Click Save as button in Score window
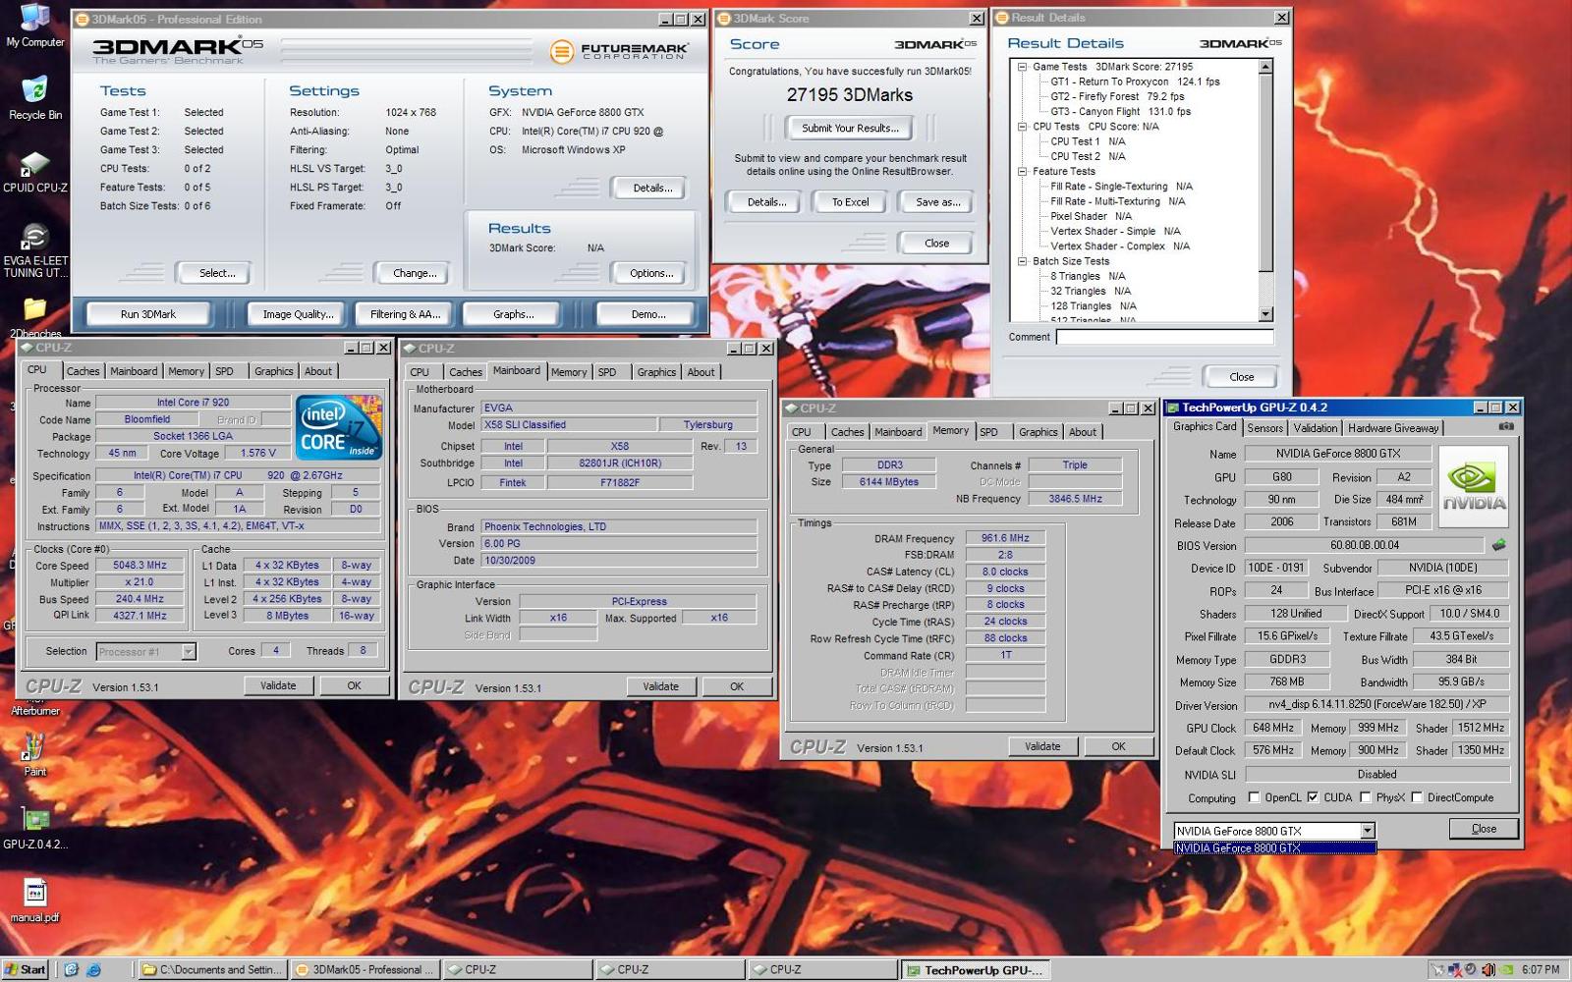This screenshot has height=982, width=1572. [x=937, y=202]
